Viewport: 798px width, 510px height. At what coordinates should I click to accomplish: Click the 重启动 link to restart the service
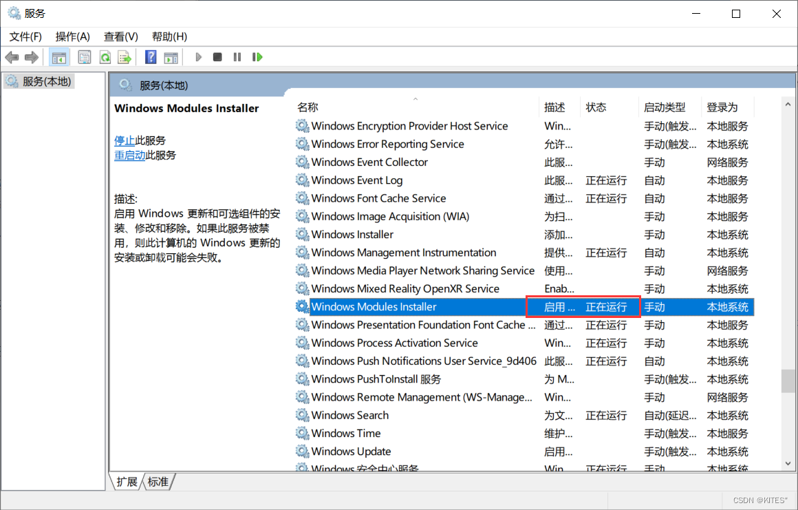[x=130, y=156]
